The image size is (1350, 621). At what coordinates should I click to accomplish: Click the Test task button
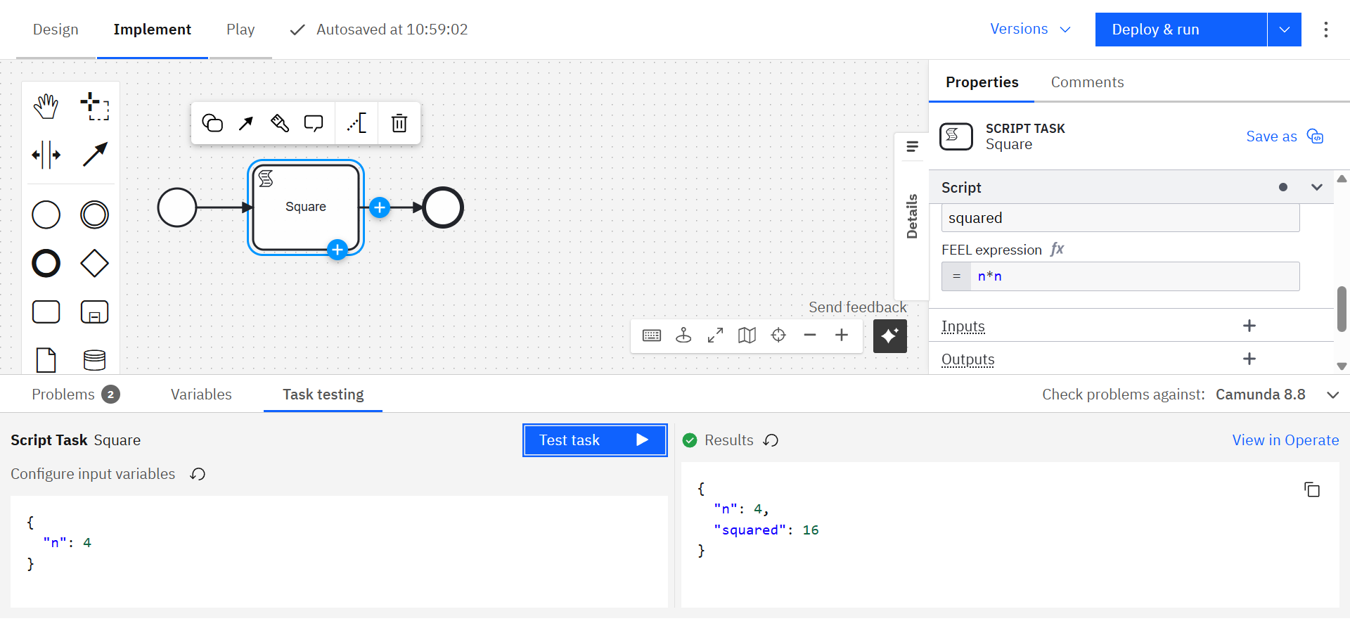coord(594,440)
